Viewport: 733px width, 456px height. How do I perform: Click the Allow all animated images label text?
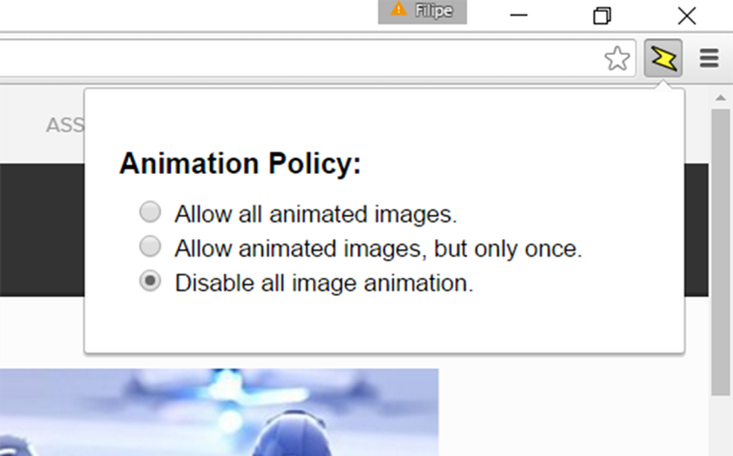[316, 214]
